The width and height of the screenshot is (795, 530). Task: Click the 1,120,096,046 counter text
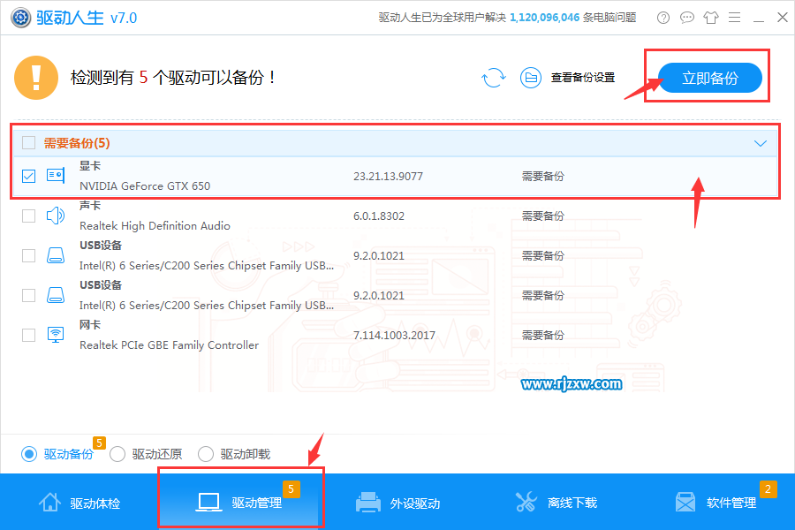pyautogui.click(x=544, y=18)
